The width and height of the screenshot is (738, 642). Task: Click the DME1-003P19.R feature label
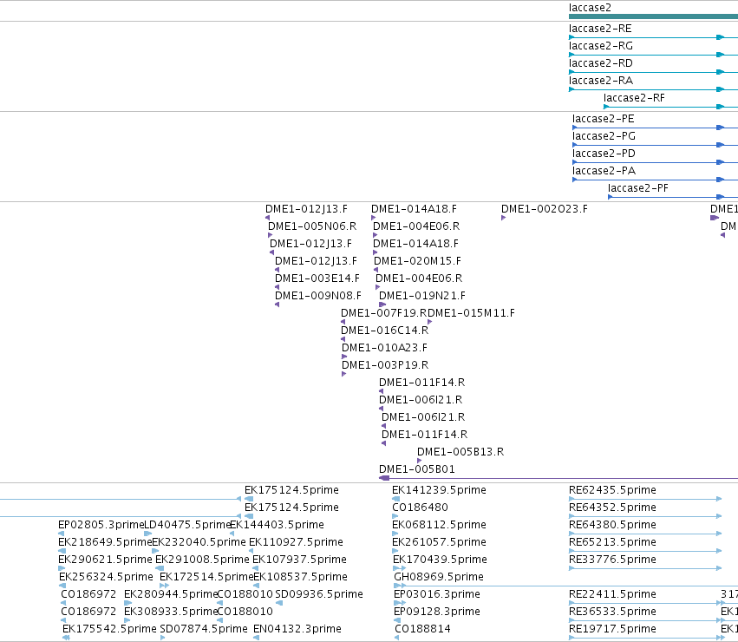pyautogui.click(x=384, y=365)
